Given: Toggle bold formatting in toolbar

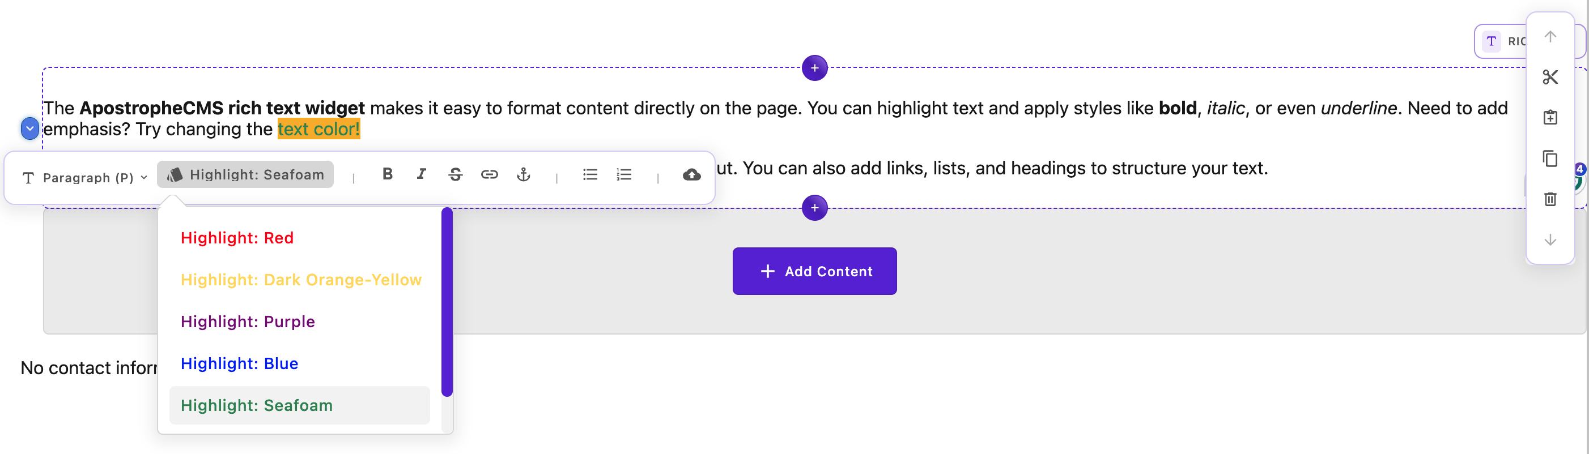Looking at the screenshot, I should click(388, 174).
